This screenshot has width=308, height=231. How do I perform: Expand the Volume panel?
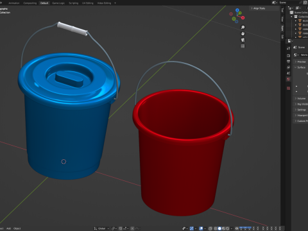click(300, 98)
